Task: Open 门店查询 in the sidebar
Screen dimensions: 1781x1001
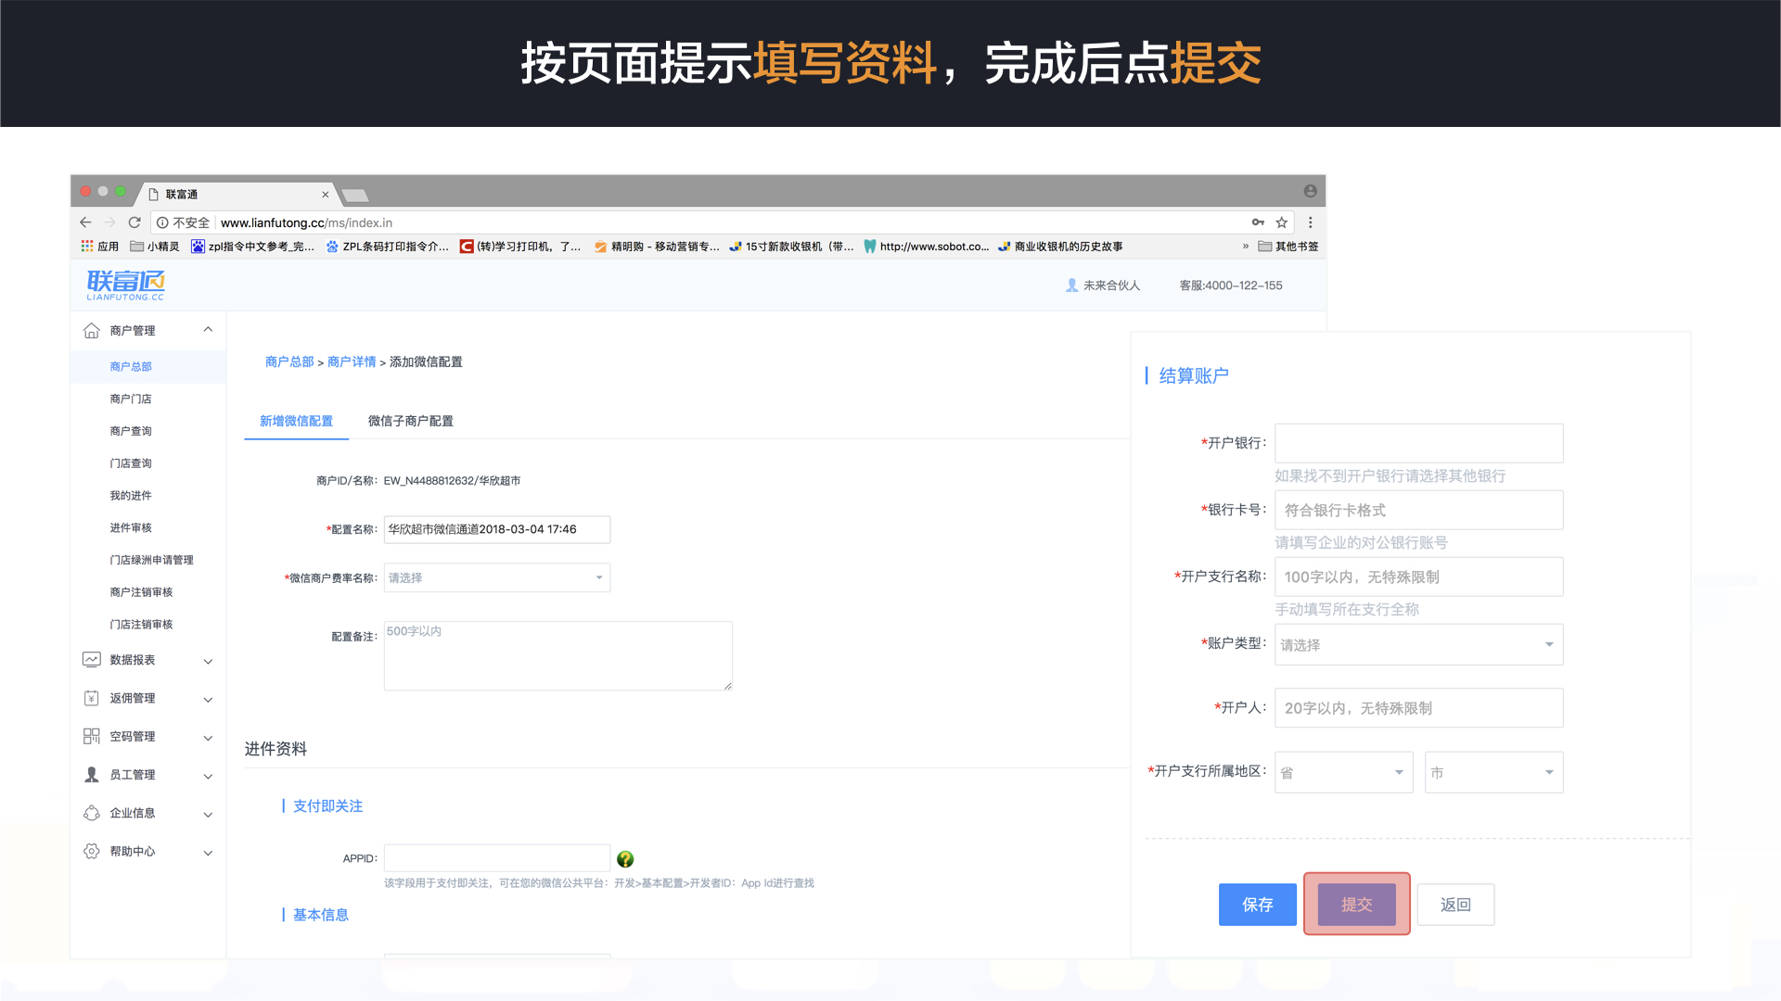Action: coord(131,463)
